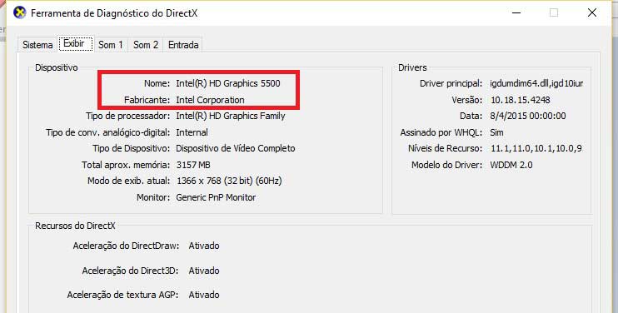Click the 'Tipo de Dispositivo:' label
This screenshot has width=618, height=313.
coord(132,148)
